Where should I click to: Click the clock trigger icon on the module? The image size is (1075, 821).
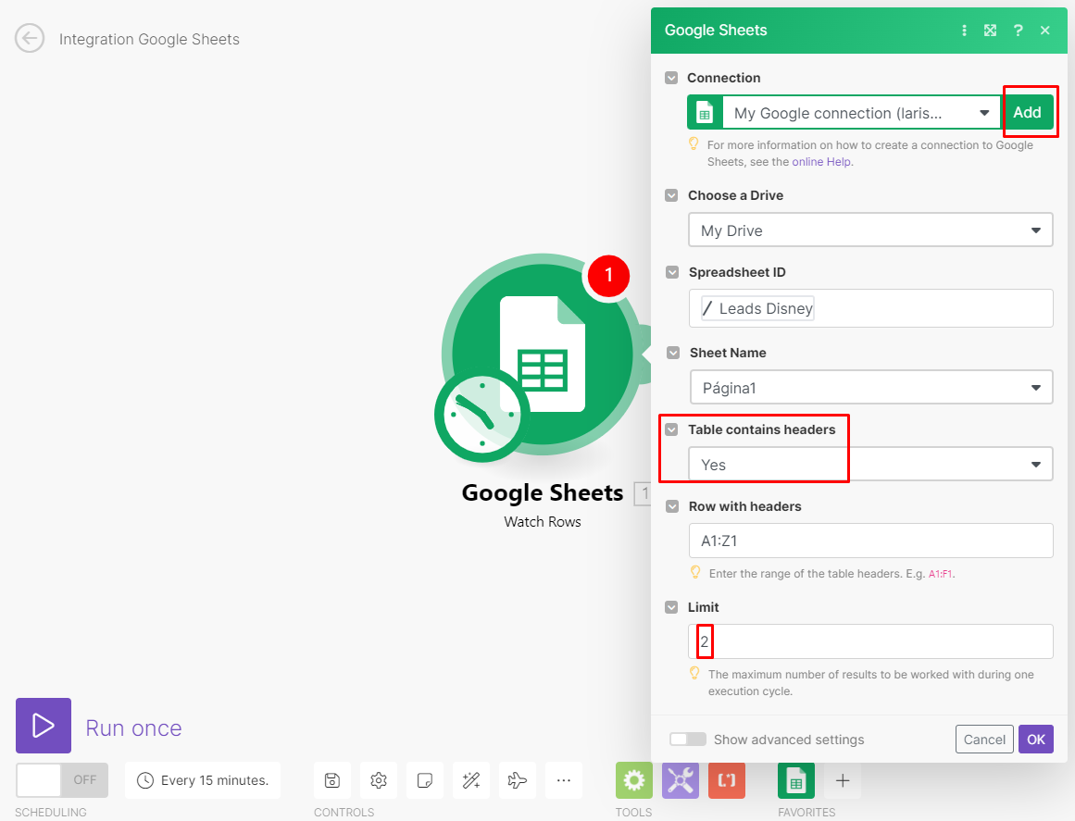pos(482,416)
